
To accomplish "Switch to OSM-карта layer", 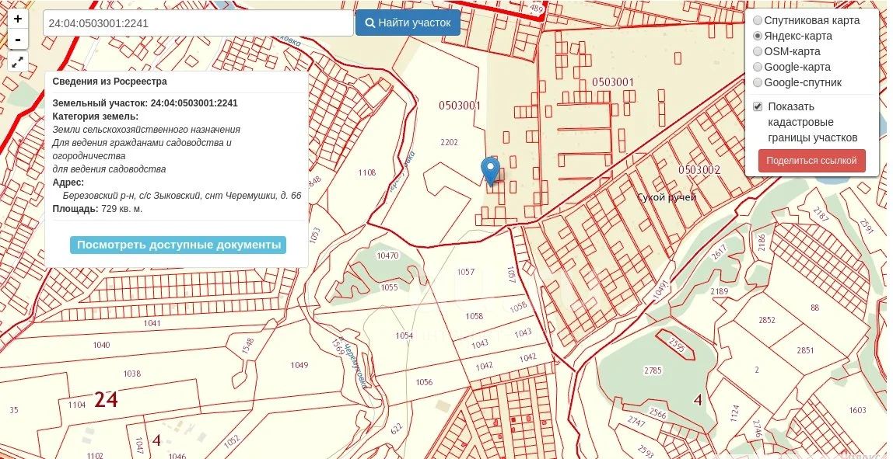I will click(x=758, y=51).
